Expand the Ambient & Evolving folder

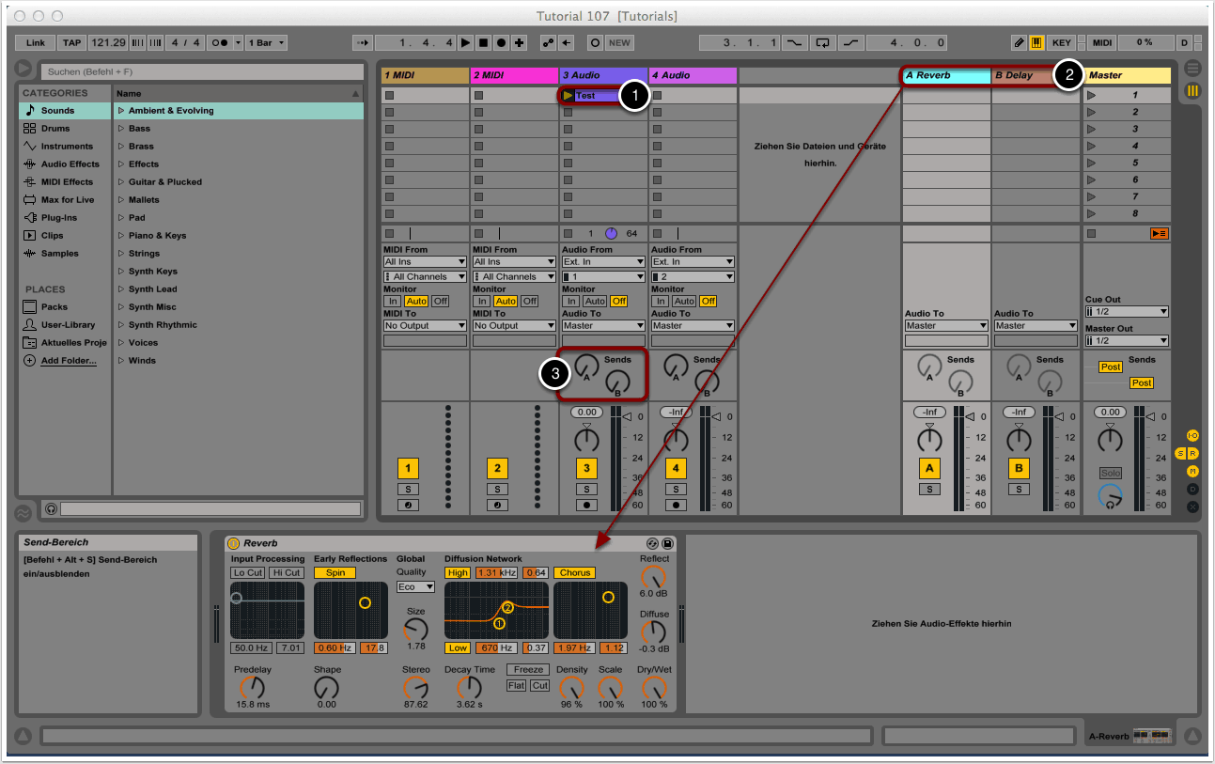[121, 111]
